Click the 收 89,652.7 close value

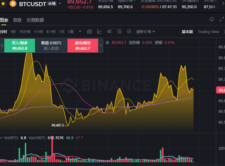[x=116, y=43]
